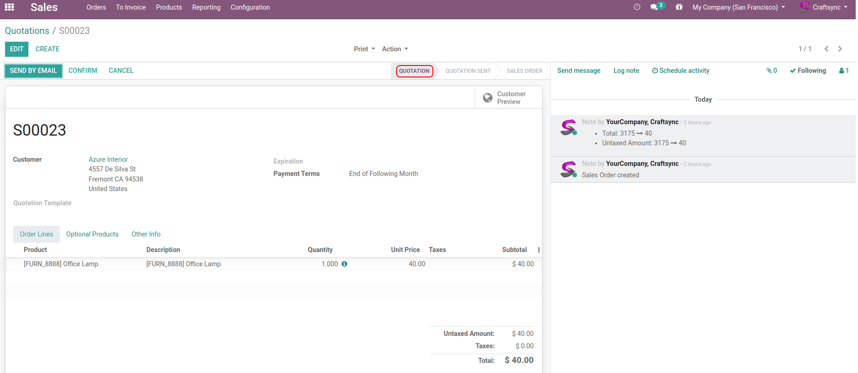Open the apps grid menu icon

tap(9, 7)
